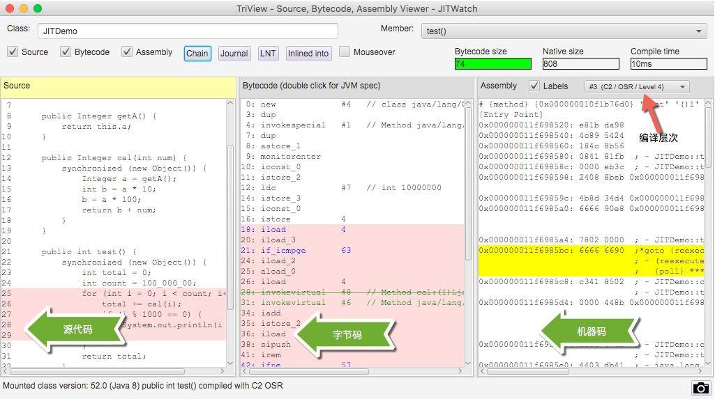715x399 pixels.
Task: Open the Member dropdown showing test()
Action: tap(564, 31)
